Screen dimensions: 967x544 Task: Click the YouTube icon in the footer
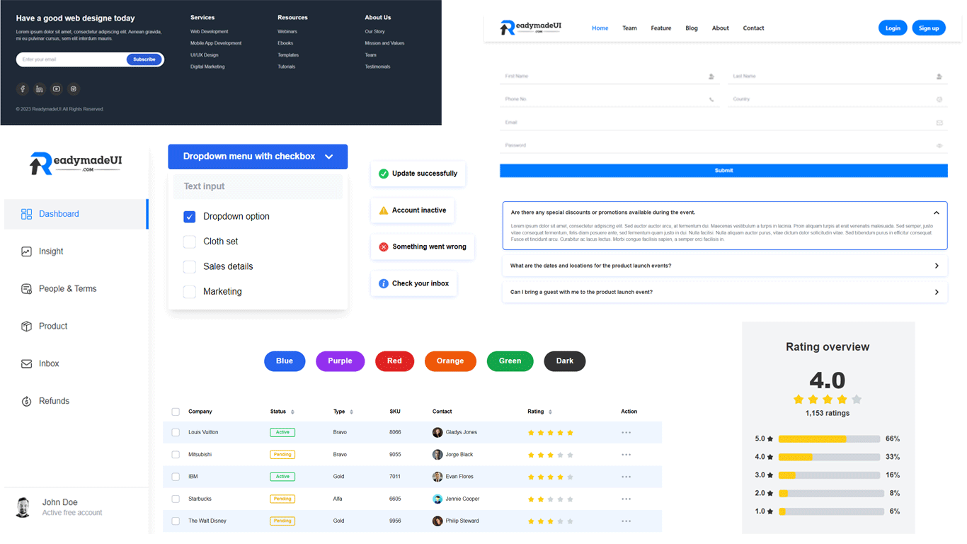point(56,89)
